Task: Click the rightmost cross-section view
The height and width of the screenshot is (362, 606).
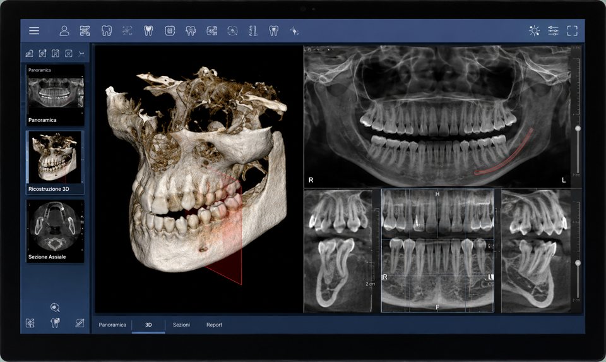Action: (536, 251)
